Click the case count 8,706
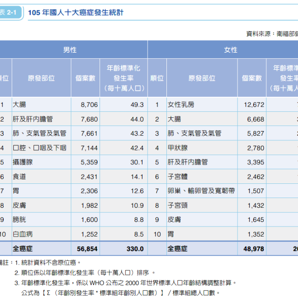Viewport: 298px width, 298px height. [x=89, y=105]
